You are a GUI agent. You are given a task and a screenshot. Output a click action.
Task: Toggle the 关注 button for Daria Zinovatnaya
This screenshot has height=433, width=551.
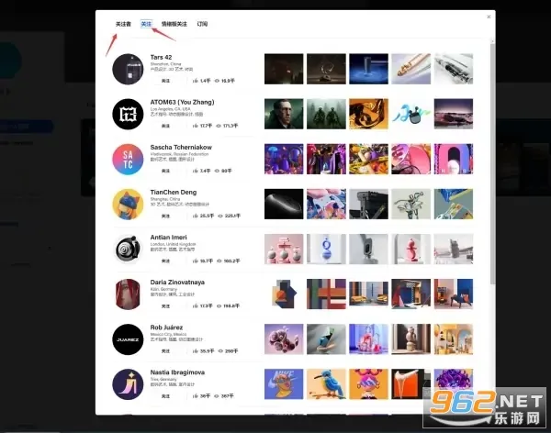click(165, 305)
